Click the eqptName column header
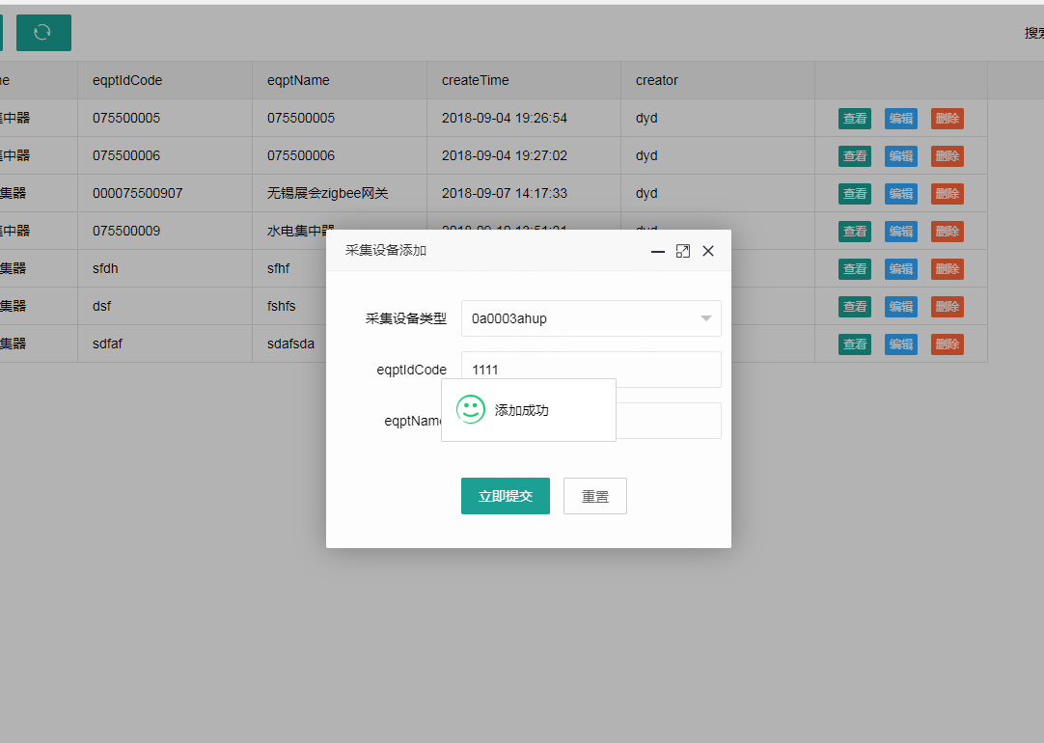 [x=340, y=80]
